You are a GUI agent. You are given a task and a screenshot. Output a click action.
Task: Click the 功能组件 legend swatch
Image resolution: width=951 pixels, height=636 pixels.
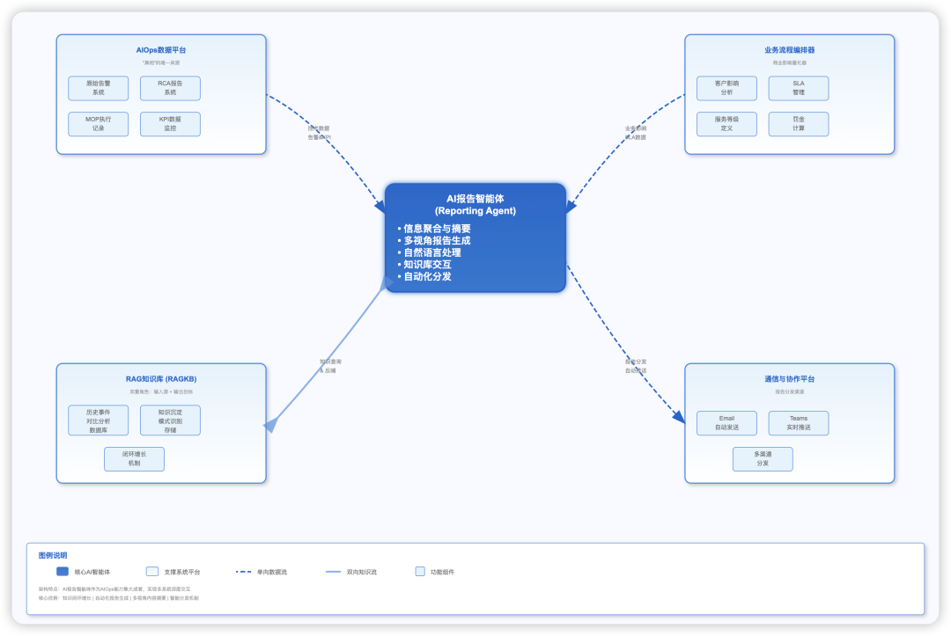[x=420, y=571]
